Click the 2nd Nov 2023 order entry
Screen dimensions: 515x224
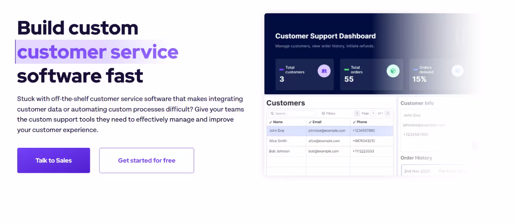pos(417,171)
